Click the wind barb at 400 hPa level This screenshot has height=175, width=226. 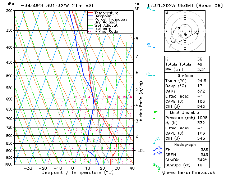151,45
